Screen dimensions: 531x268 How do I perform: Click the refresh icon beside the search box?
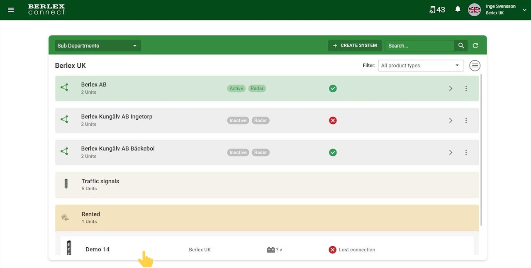pos(475,46)
